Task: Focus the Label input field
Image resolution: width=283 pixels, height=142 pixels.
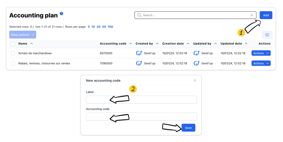Action: tap(141, 100)
